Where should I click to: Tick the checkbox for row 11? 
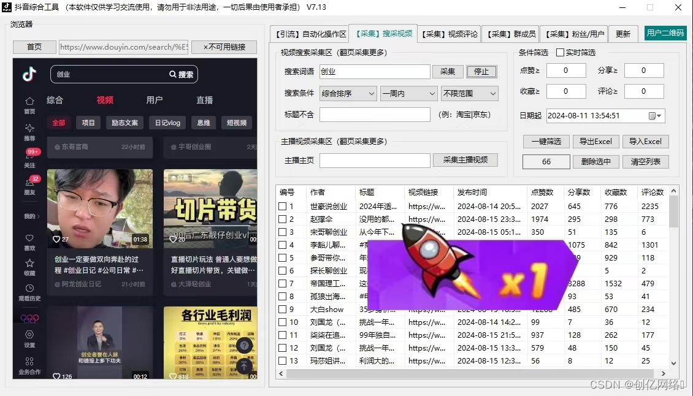click(x=283, y=335)
